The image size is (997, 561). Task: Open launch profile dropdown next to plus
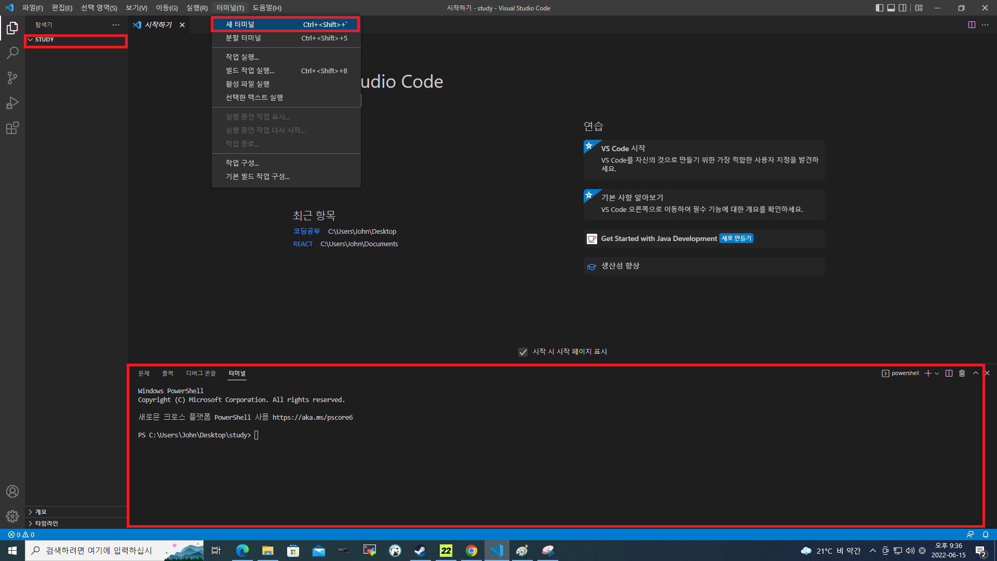pyautogui.click(x=937, y=373)
